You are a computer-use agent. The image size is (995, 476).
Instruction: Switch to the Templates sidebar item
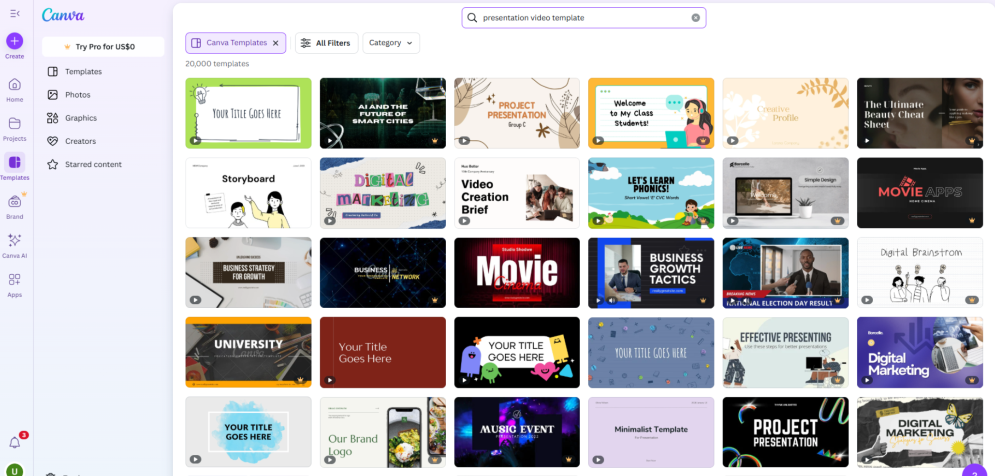point(83,71)
